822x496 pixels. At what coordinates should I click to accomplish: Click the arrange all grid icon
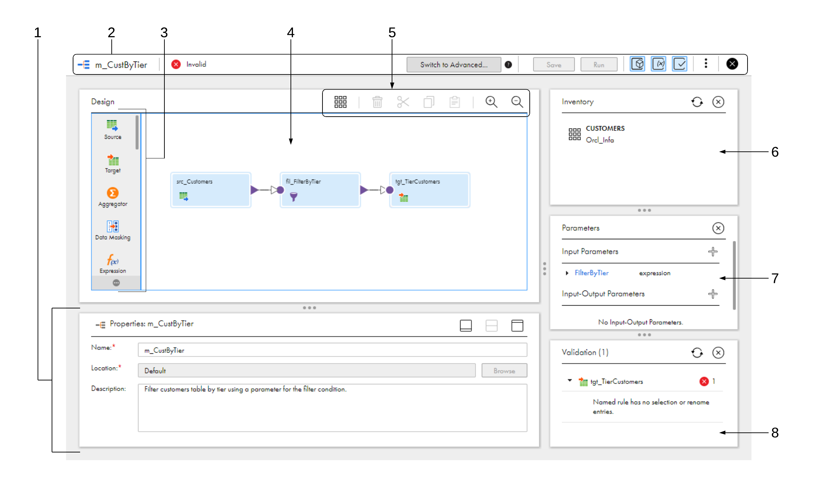tap(340, 102)
